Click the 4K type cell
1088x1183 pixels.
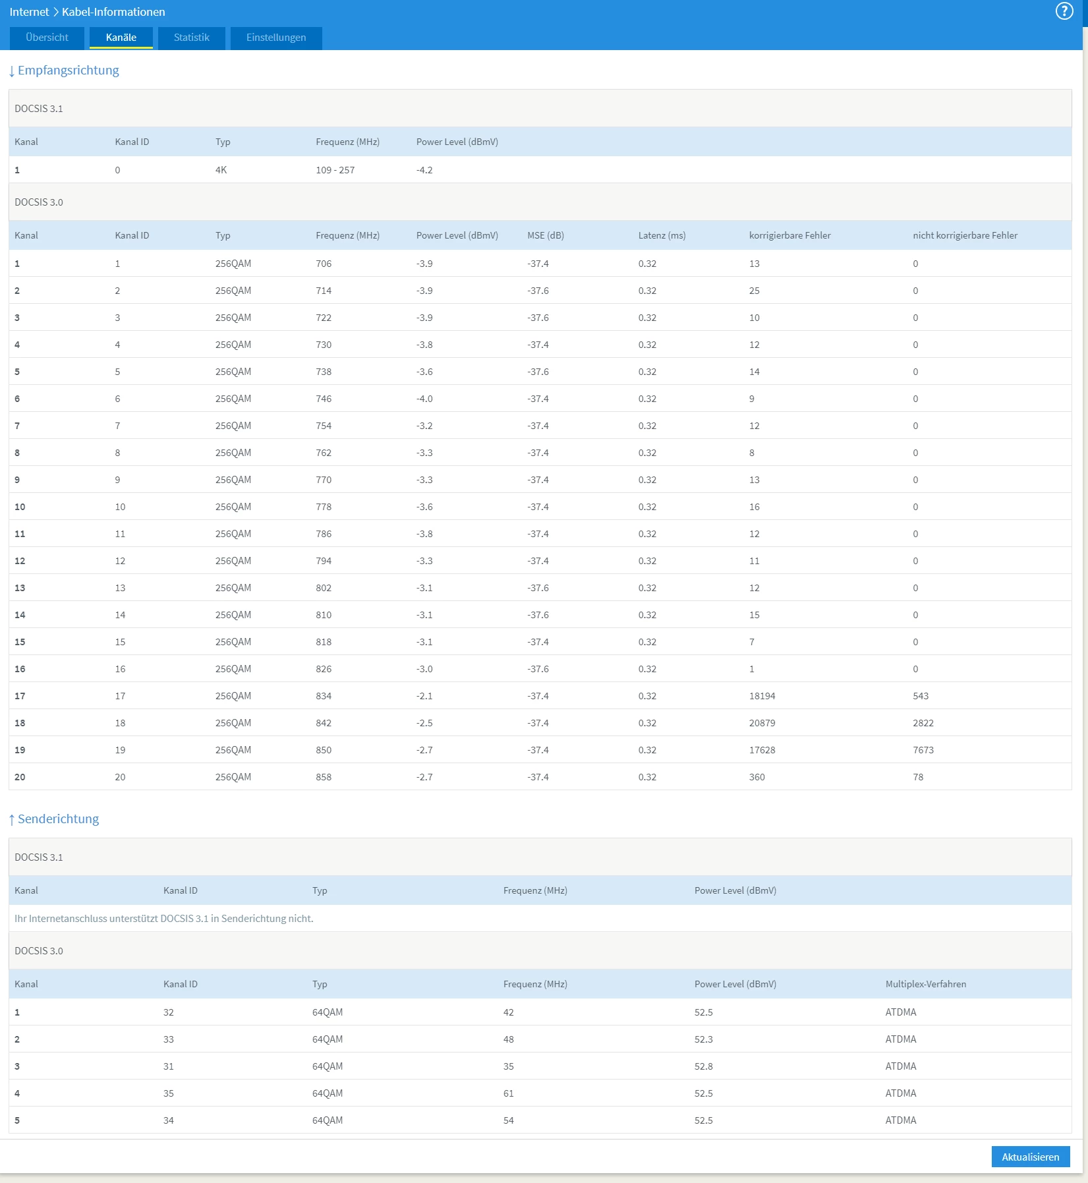point(221,170)
